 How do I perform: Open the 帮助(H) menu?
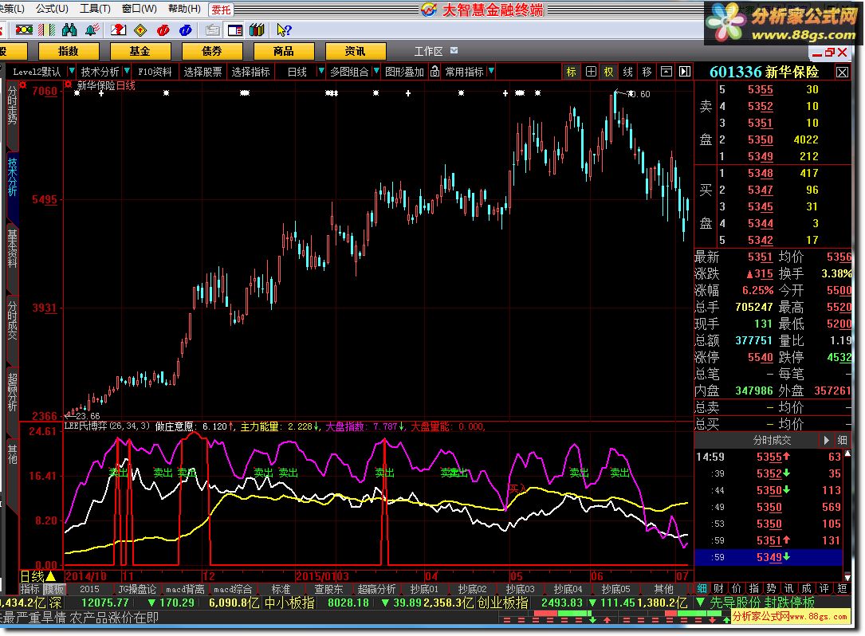(x=184, y=9)
